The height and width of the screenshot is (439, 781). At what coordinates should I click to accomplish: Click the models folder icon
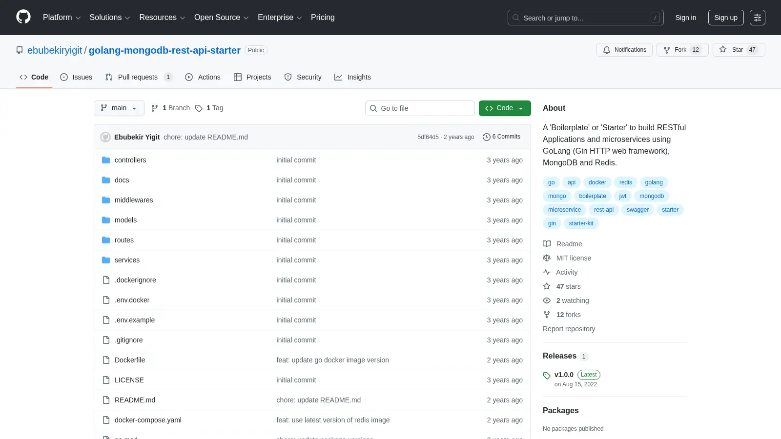106,220
